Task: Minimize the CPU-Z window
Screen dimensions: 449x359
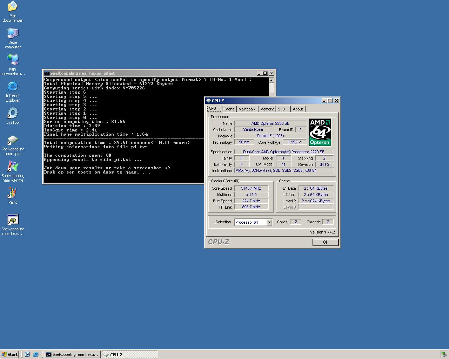Action: pos(324,101)
